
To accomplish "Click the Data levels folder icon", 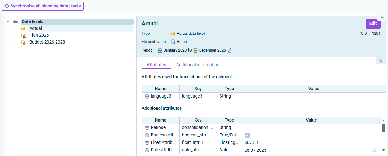I will [16, 22].
